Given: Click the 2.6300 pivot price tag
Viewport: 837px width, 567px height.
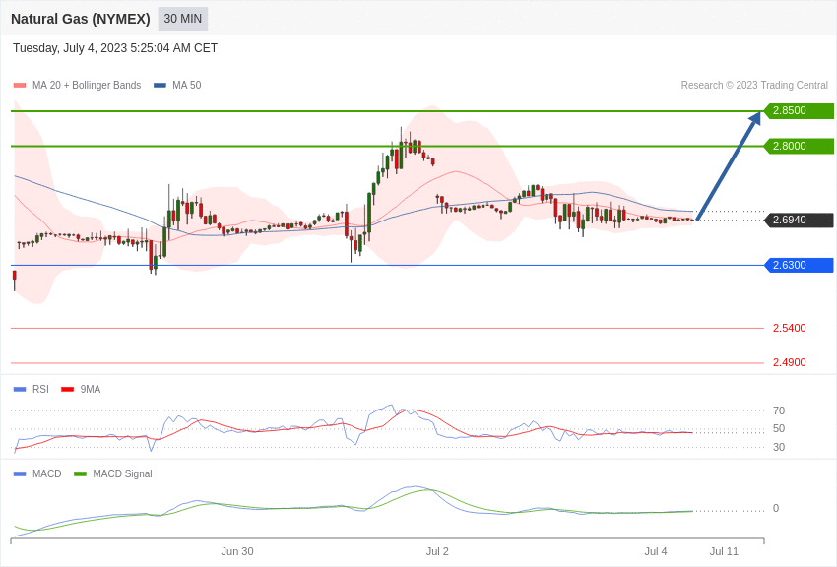Looking at the screenshot, I should coord(800,265).
